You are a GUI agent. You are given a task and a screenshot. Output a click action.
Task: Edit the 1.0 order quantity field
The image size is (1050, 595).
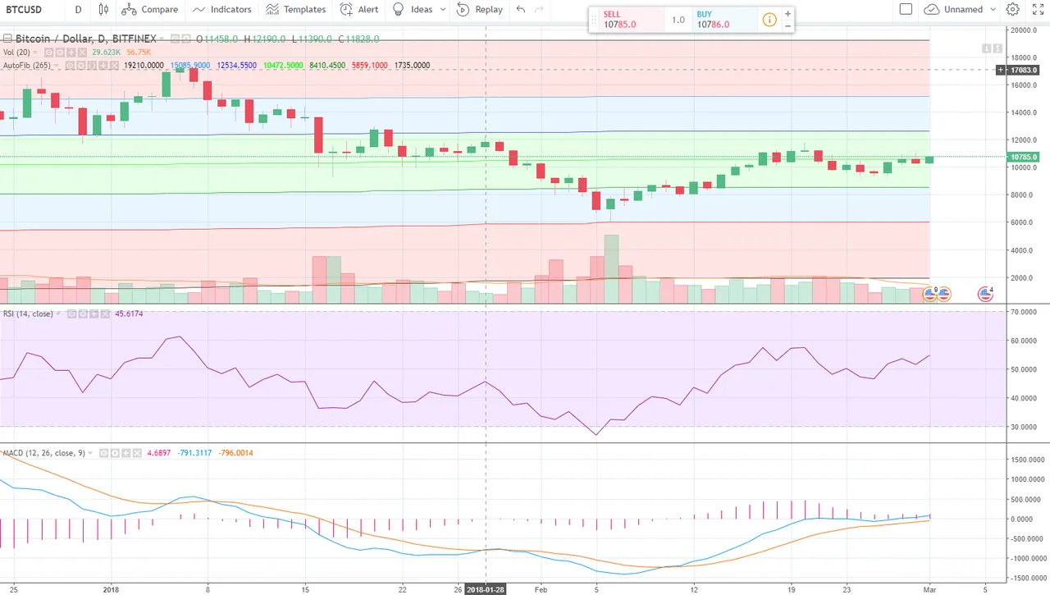[678, 20]
